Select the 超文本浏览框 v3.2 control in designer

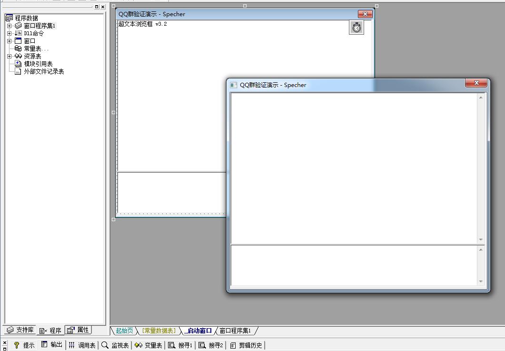click(x=172, y=96)
